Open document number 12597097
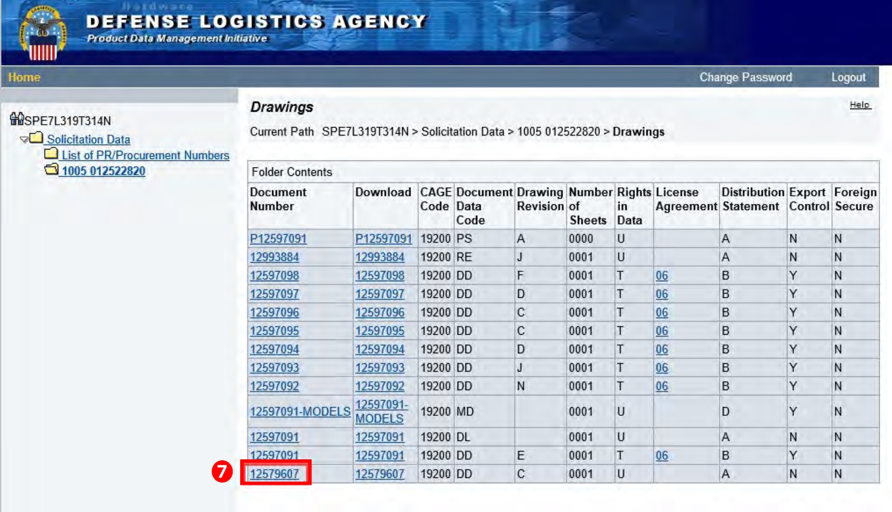Screen dimensions: 892x512 pyautogui.click(x=274, y=294)
